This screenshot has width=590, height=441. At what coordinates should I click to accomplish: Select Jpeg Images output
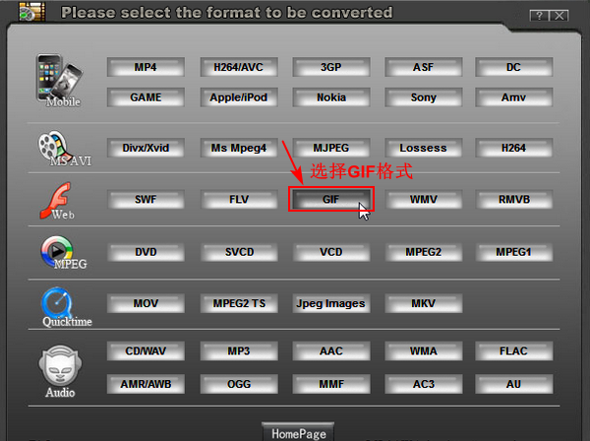[x=331, y=303]
